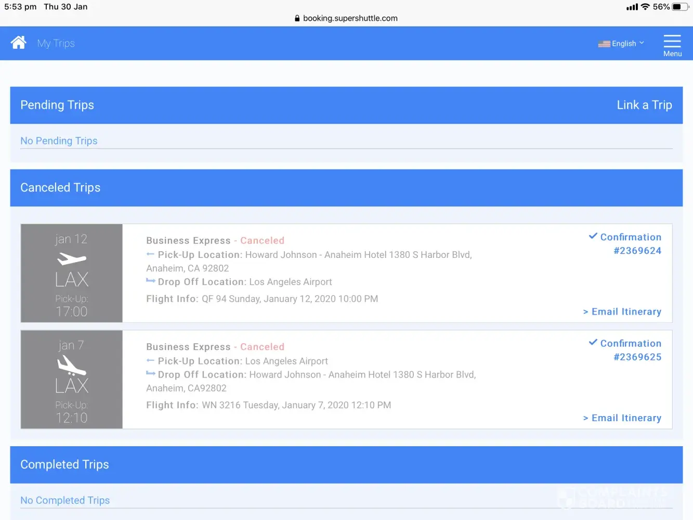Select the Canceled Trips section header

click(60, 188)
